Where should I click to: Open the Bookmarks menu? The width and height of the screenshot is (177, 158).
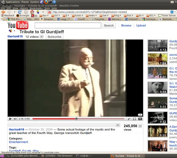36,8
